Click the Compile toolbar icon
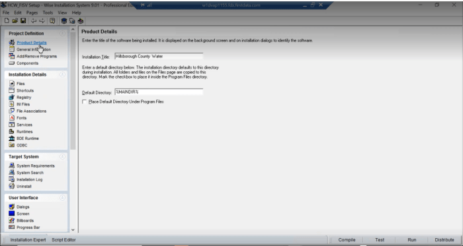 click(63, 20)
